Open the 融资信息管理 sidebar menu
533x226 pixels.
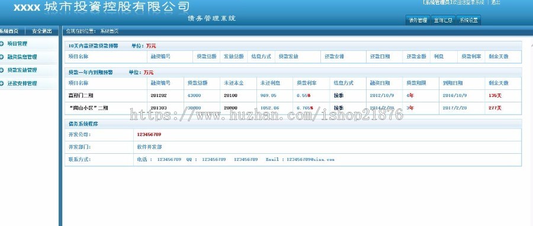(22, 57)
